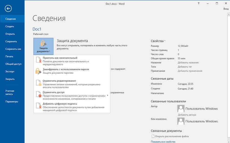The width and height of the screenshot is (230, 143).
Task: Click the back arrow circle icon
Action: coord(8,8)
